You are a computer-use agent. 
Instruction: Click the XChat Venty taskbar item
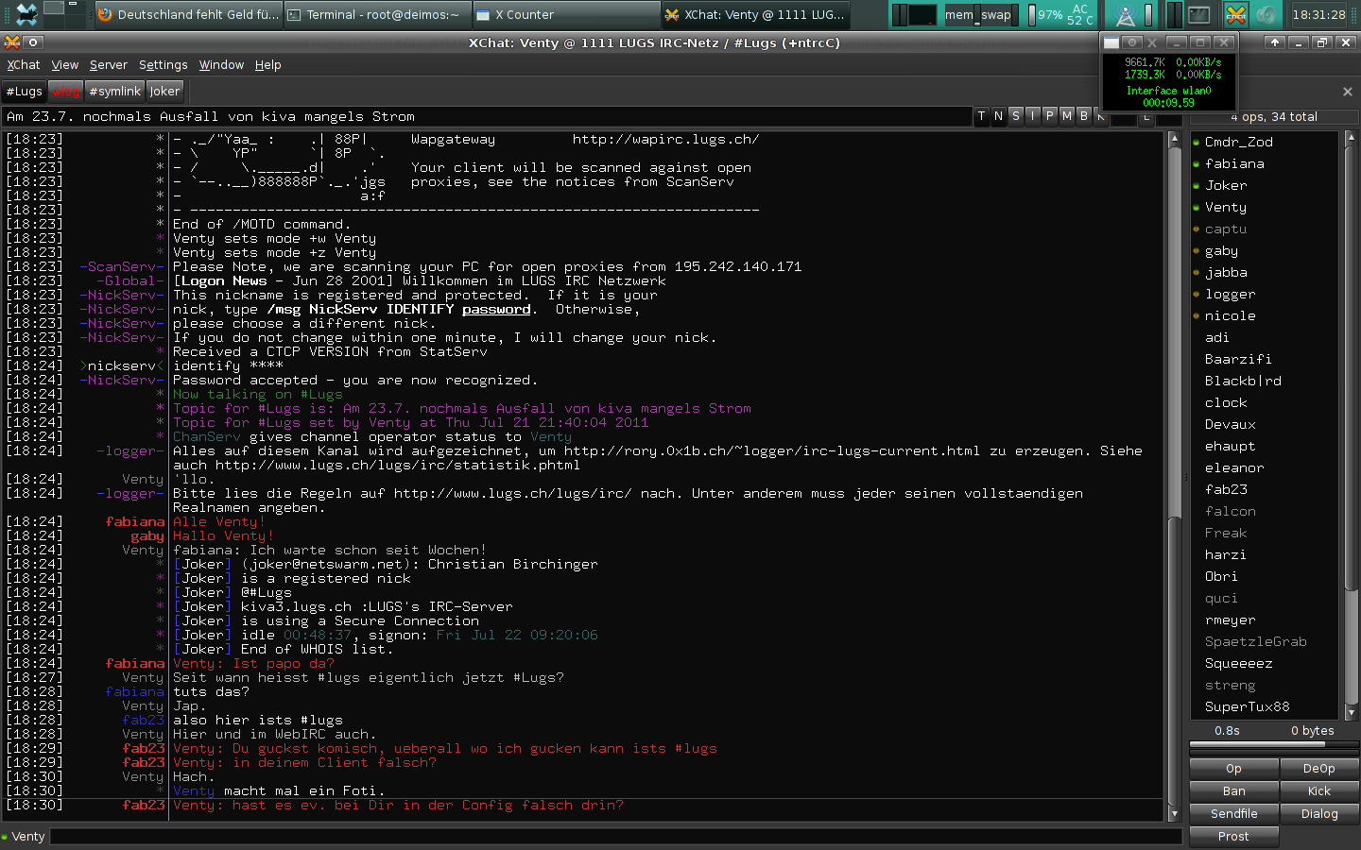click(755, 14)
